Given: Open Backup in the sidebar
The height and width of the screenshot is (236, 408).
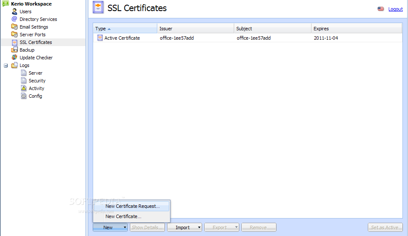Looking at the screenshot, I should click(27, 50).
